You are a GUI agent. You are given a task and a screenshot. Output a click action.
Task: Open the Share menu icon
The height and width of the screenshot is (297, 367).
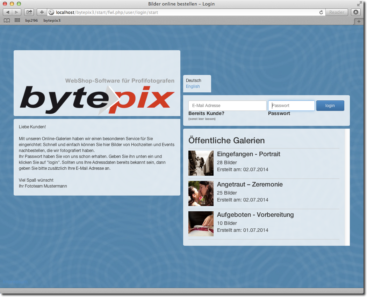(x=29, y=12)
